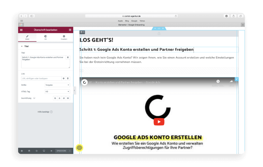Open the favorites grid icon
Screen dimensions: 263x167
pos(22,21)
